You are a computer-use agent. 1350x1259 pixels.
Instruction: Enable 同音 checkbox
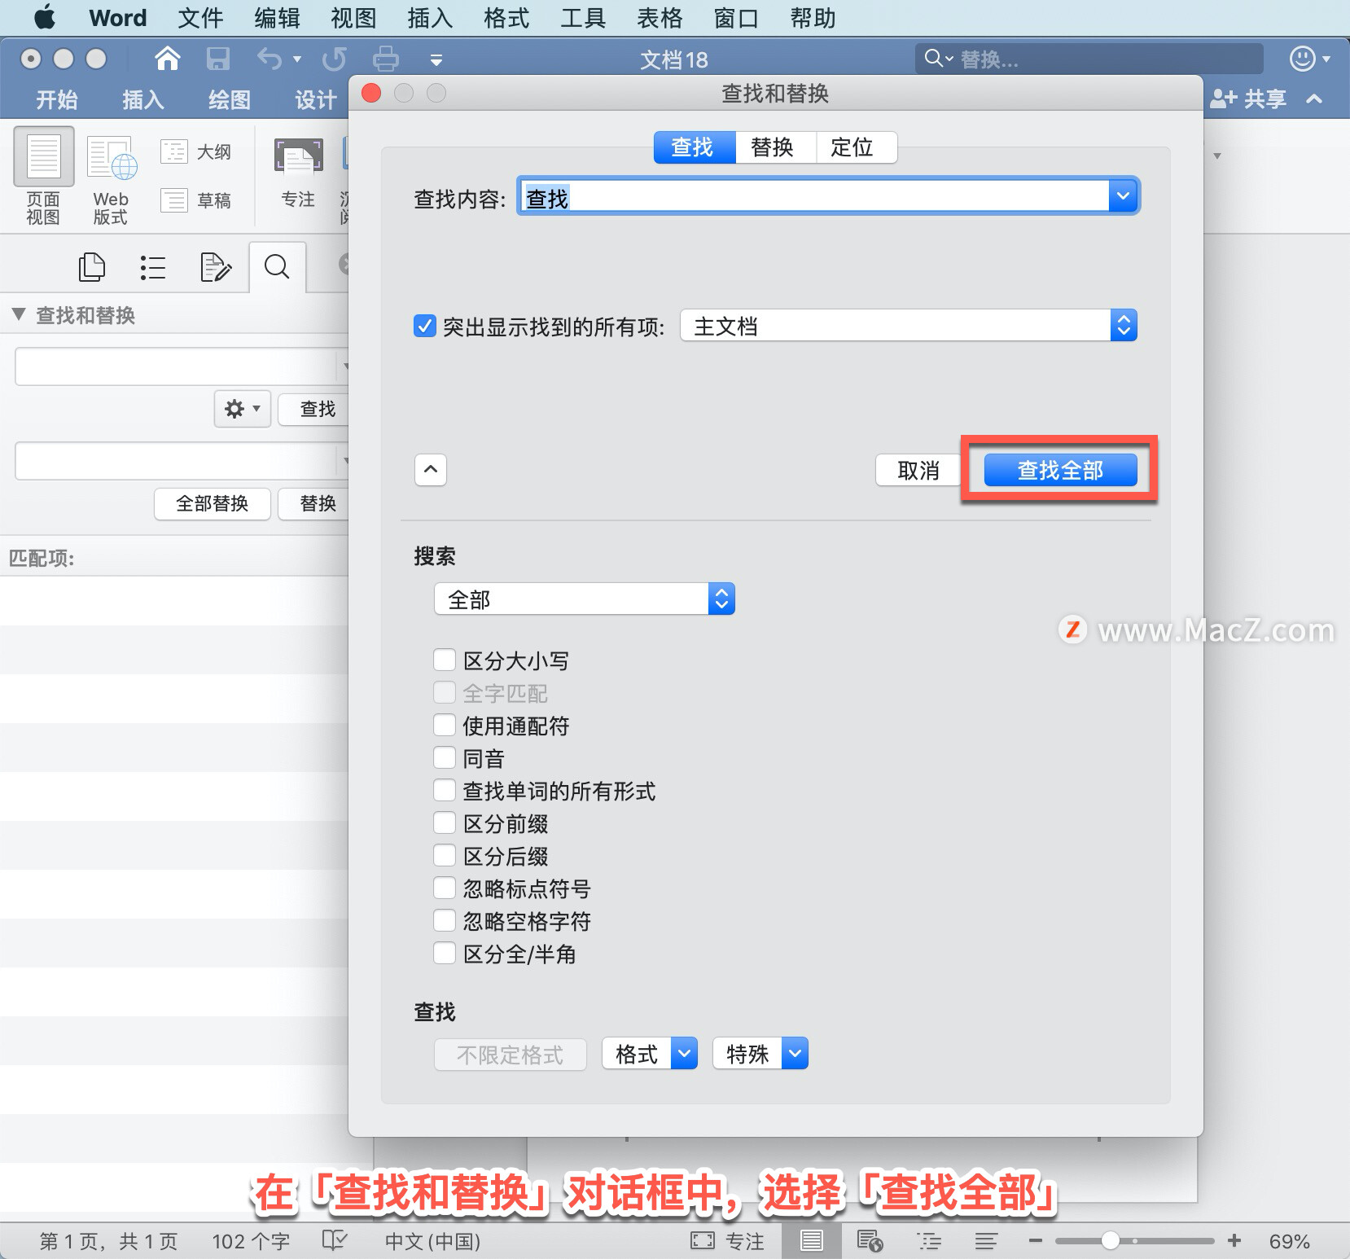(x=445, y=758)
